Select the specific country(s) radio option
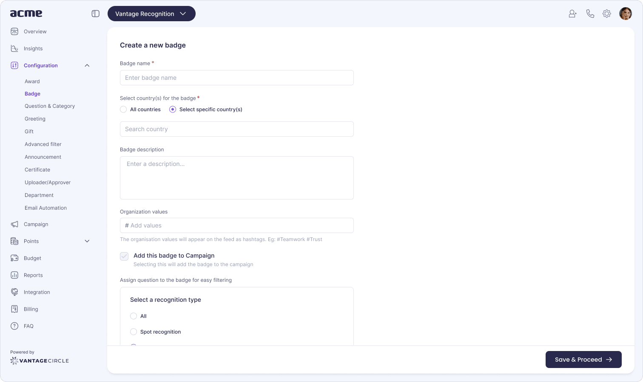Screen dimensions: 643x382 click(173, 110)
